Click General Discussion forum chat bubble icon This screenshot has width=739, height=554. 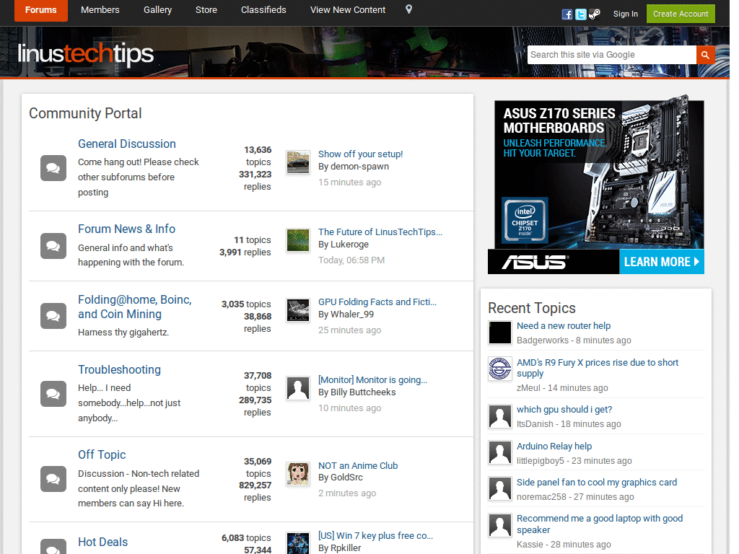point(53,168)
